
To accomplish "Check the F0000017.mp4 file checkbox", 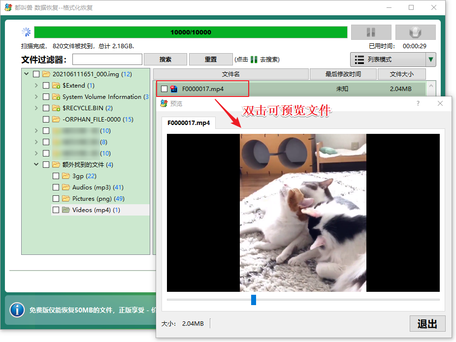I will click(164, 89).
